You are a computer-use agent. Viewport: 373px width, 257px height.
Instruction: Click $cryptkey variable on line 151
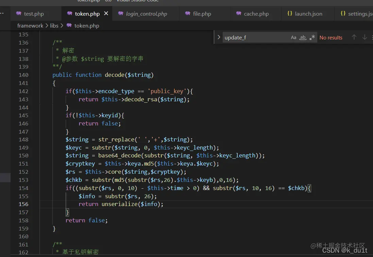coord(80,164)
